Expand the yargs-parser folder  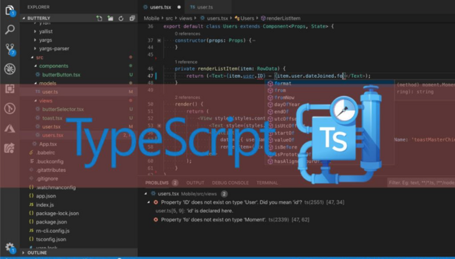click(x=35, y=49)
